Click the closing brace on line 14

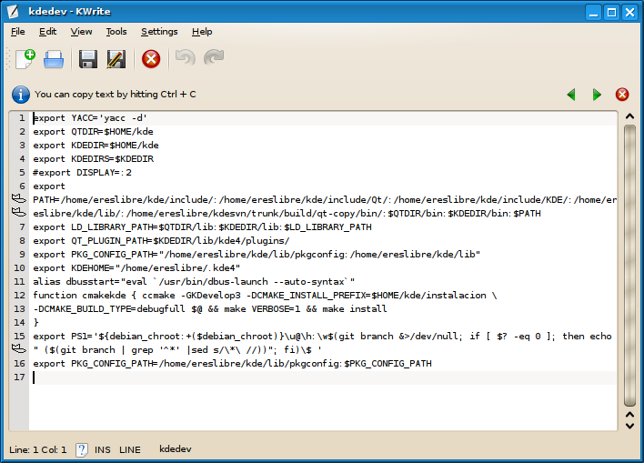click(35, 323)
